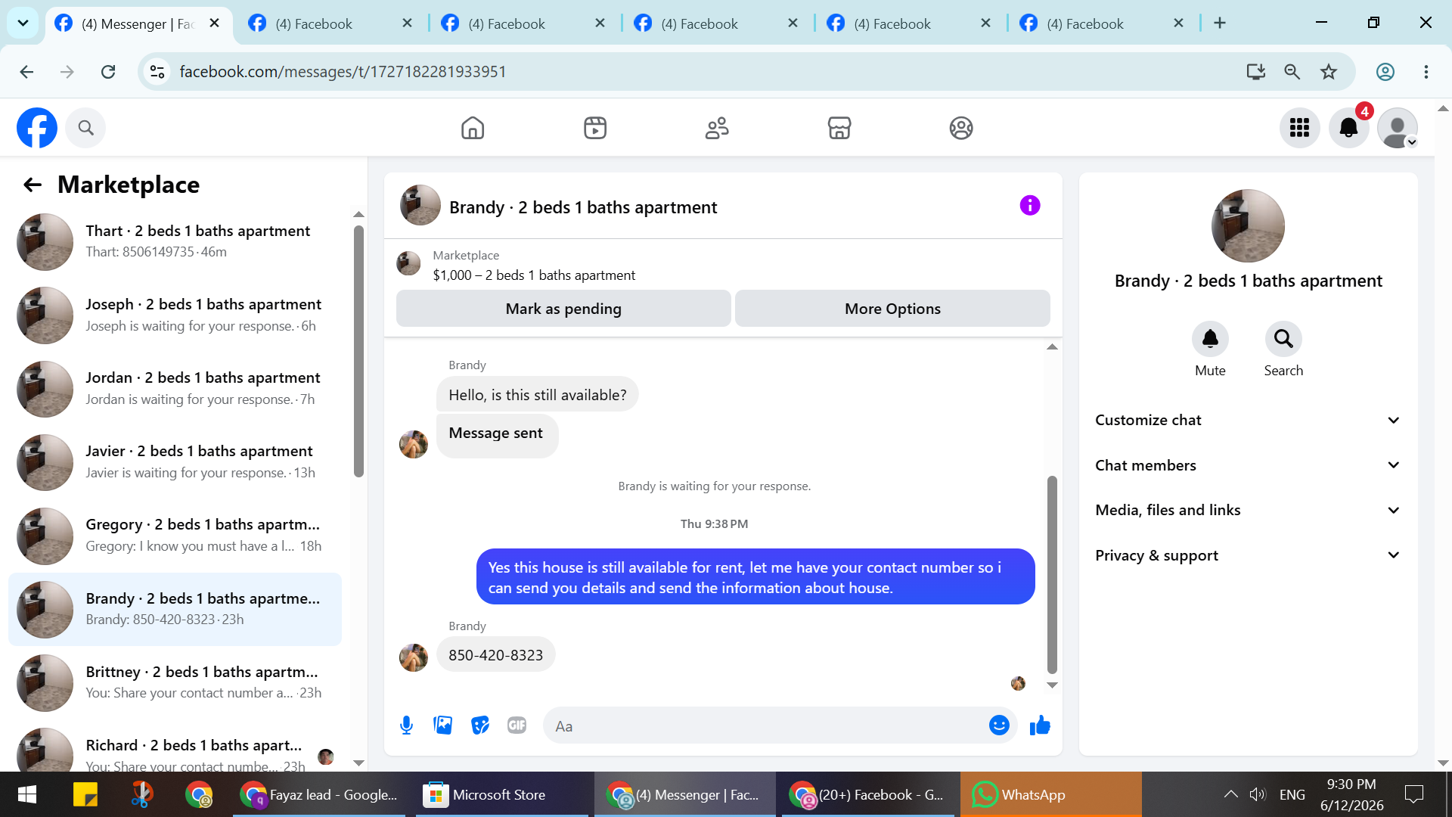Search within the Brandy conversation
The width and height of the screenshot is (1452, 817).
(1283, 339)
